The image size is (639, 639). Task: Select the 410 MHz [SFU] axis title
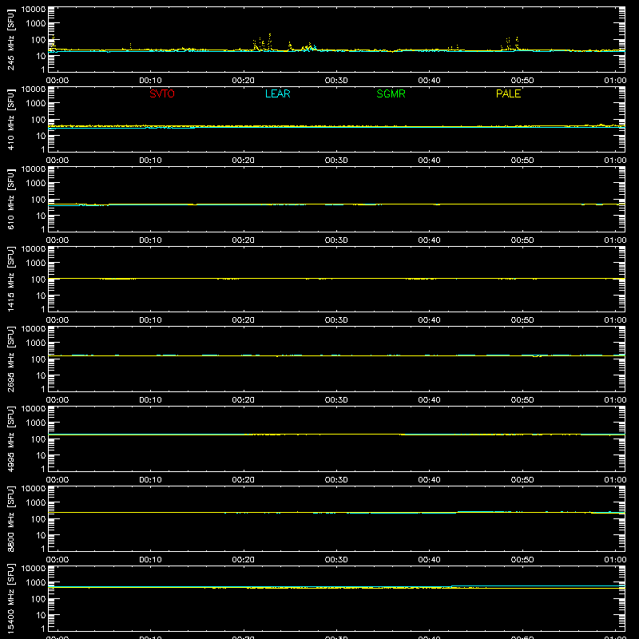(10, 119)
